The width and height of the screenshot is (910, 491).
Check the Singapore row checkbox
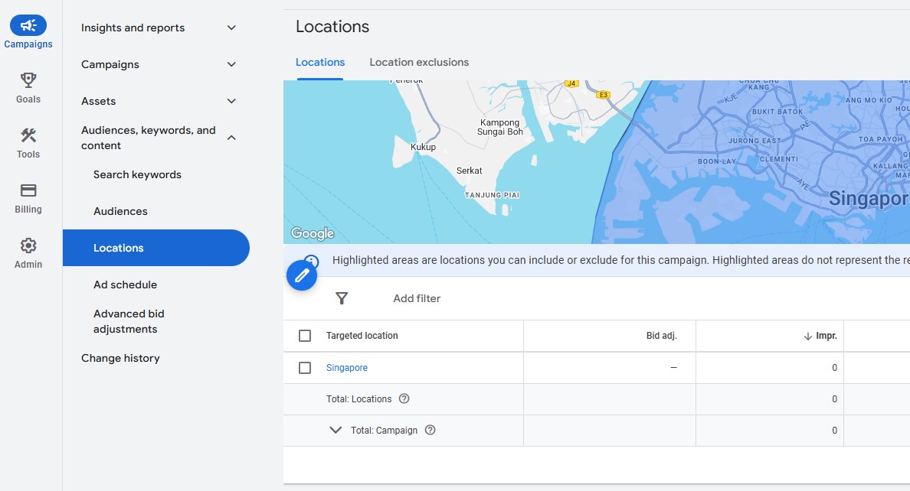pos(305,368)
